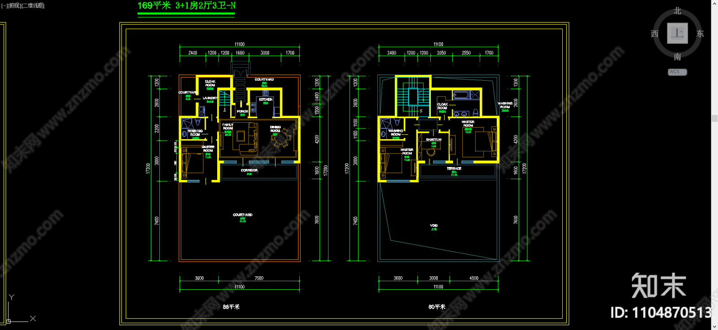
Task: Click the ViewCube top face 上
Action: (677, 33)
